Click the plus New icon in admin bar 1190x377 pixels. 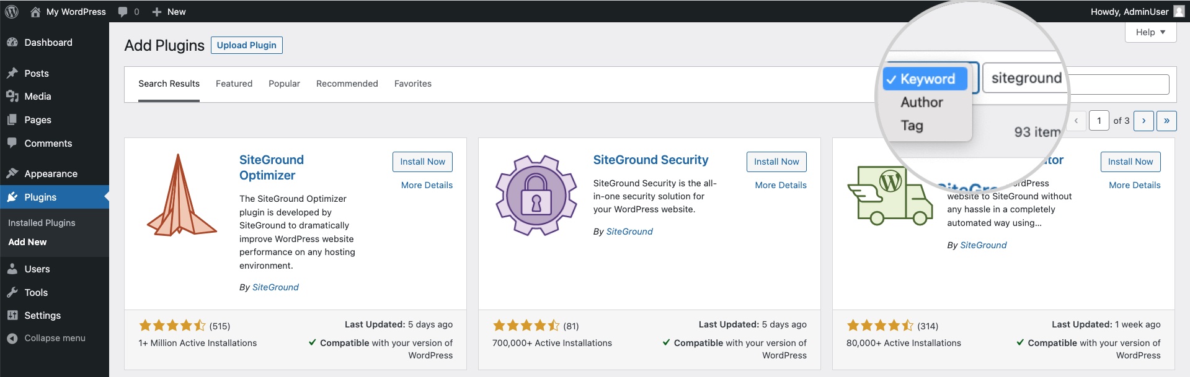coord(157,12)
